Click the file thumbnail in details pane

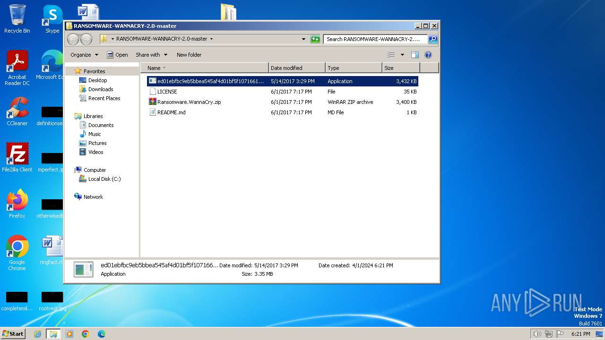coord(84,269)
